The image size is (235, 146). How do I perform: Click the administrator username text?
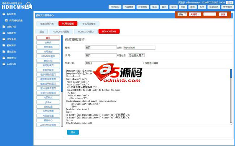(x=193, y=3)
